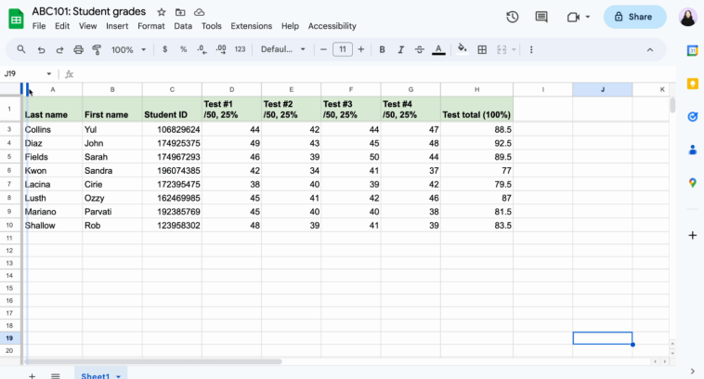Click the Share button

pyautogui.click(x=634, y=17)
